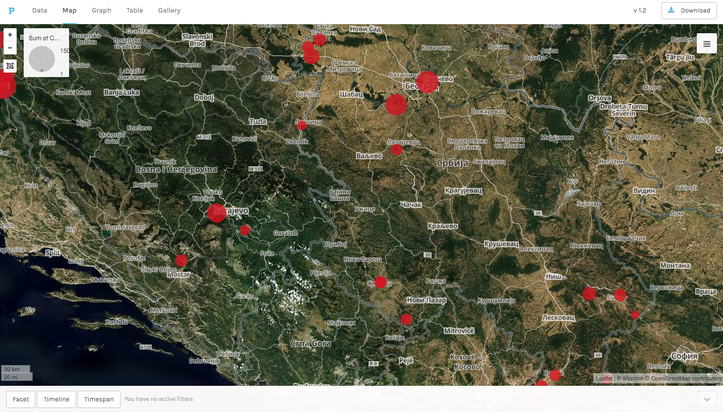Click the 'Ниш' map label
Screen dimensions: 723x412
(x=554, y=277)
